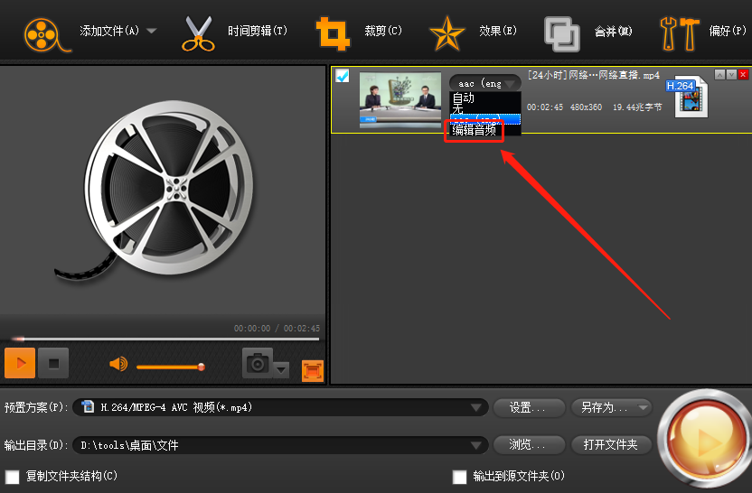The image size is (752, 493).
Task: Stop preview with the stop button
Action: pos(53,363)
